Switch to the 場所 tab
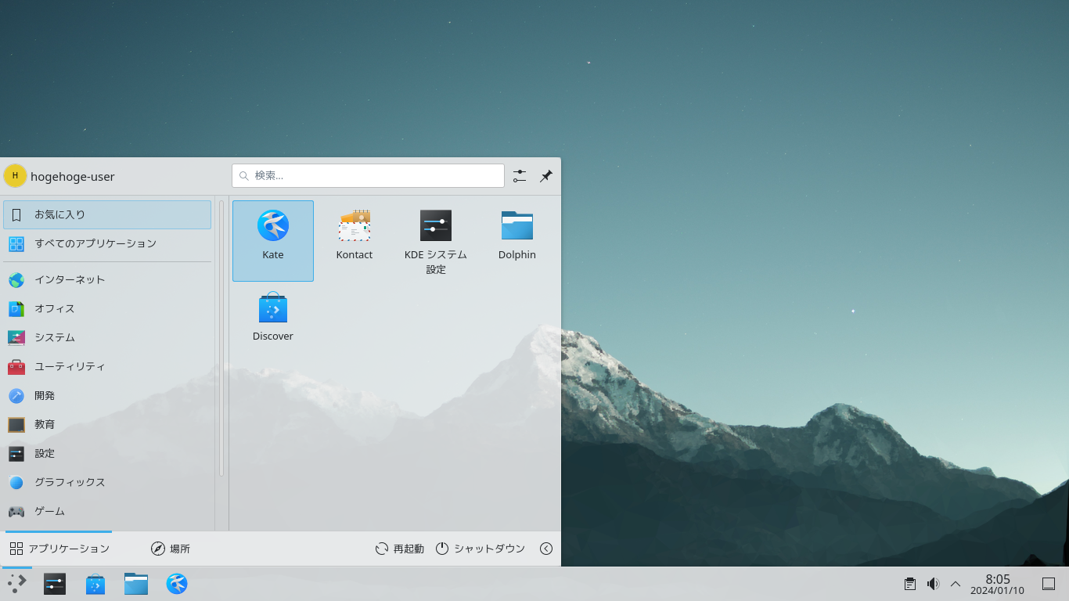Image resolution: width=1069 pixels, height=601 pixels. point(171,549)
